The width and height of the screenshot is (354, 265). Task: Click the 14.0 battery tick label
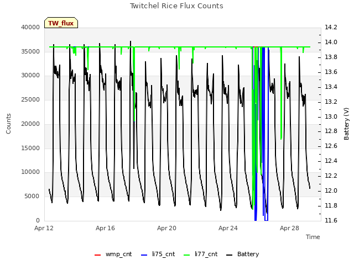pos(331,42)
